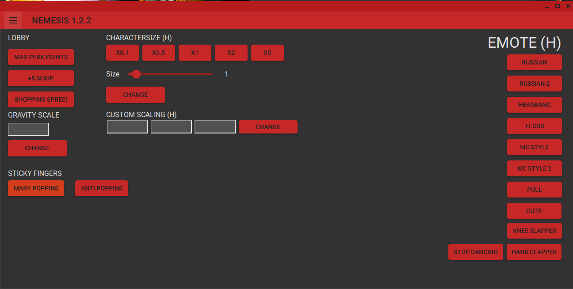Start the MC STYLE 2 emote
This screenshot has height=289, width=573.
[535, 168]
